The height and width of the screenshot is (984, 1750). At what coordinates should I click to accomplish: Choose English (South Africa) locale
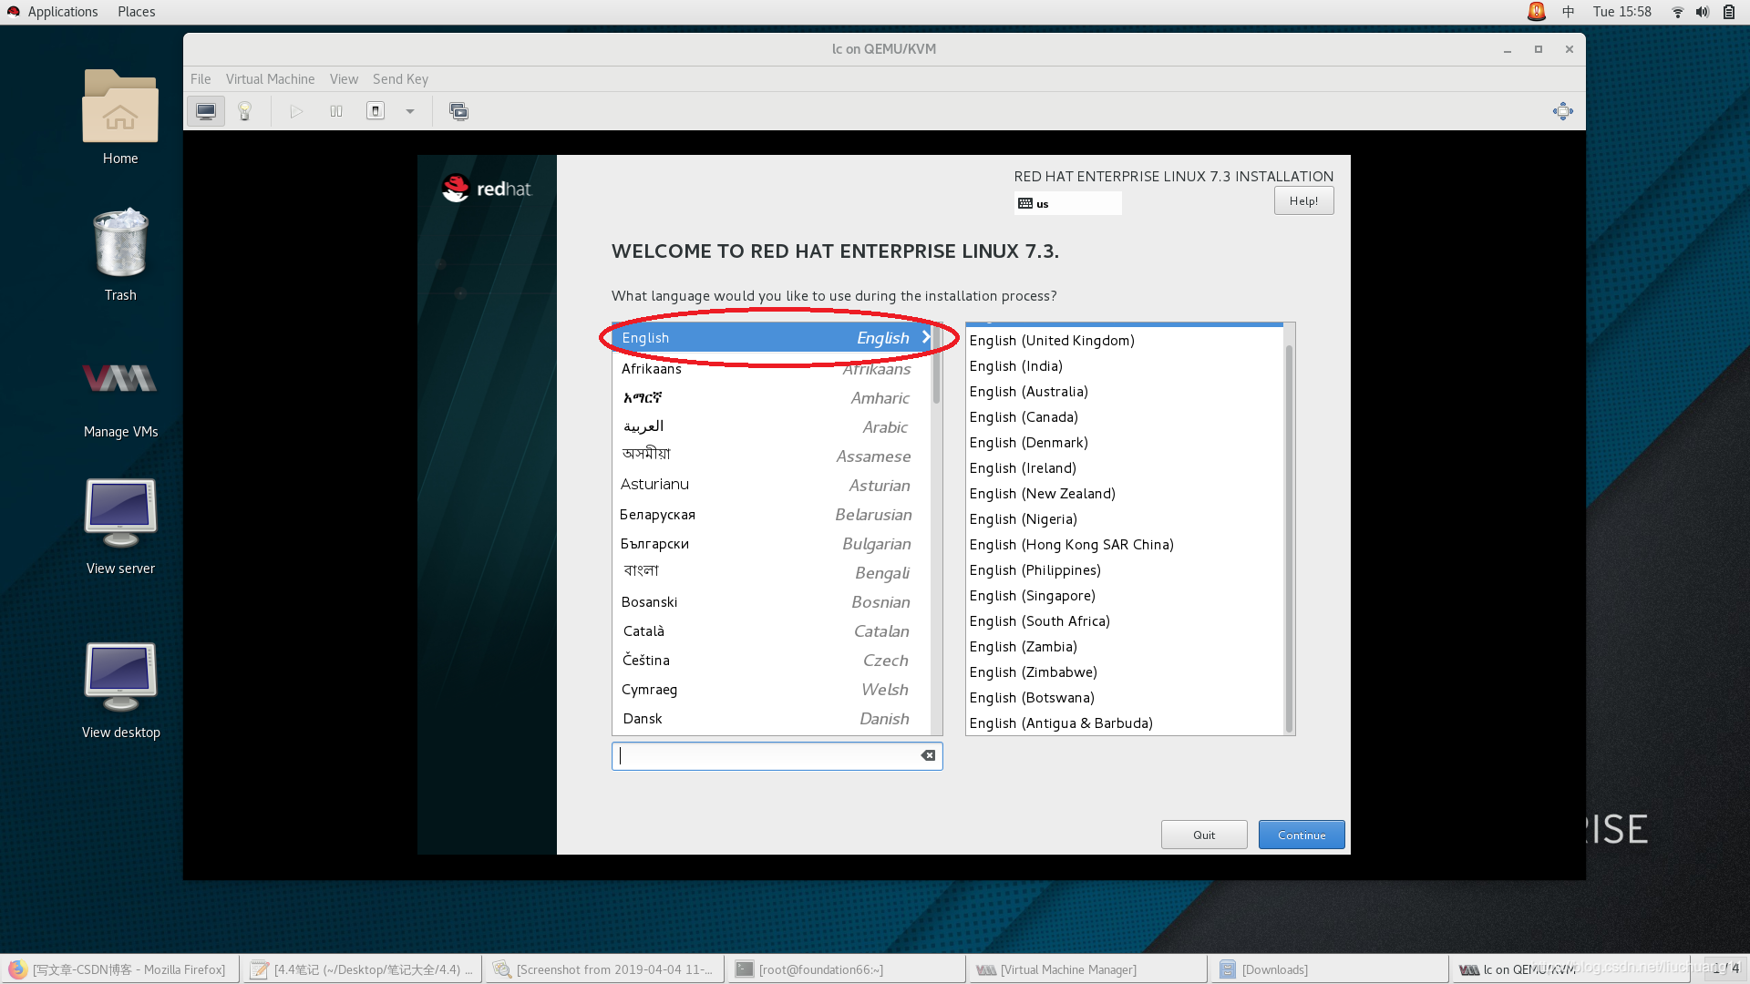1124,621
